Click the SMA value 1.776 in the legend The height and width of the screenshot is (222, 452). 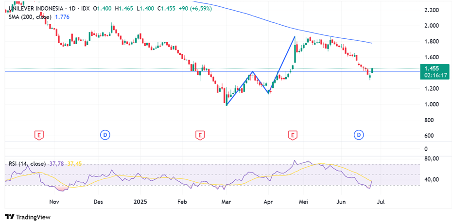coord(63,17)
